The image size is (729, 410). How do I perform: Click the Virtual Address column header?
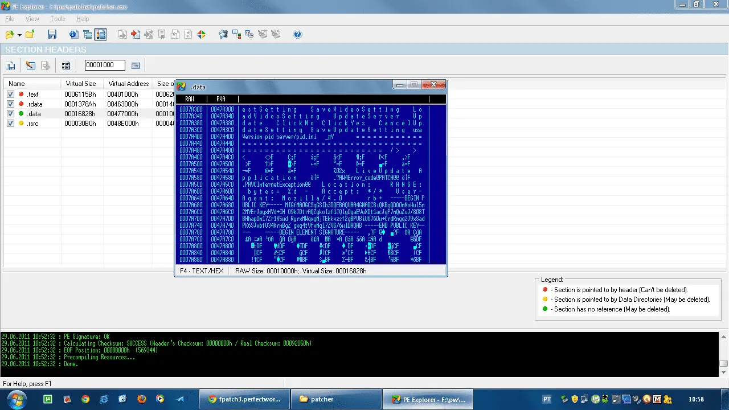coord(129,84)
